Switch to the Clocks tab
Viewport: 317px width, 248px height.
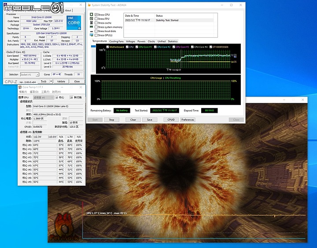coord(151,41)
